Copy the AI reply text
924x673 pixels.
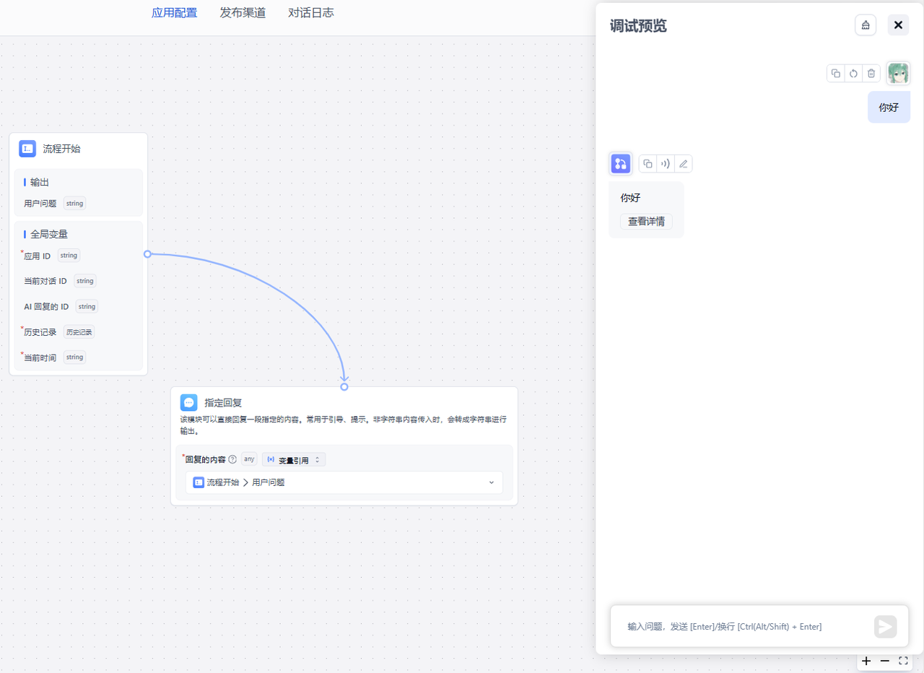pos(648,164)
